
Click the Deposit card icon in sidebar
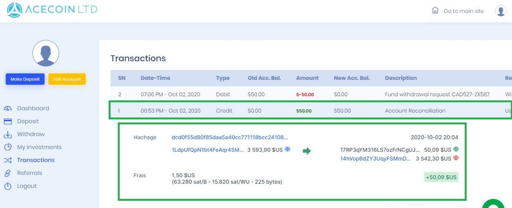(8, 121)
